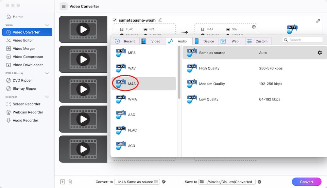This screenshot has height=188, width=327.
Task: Click the add file plus icon
Action: [62, 182]
